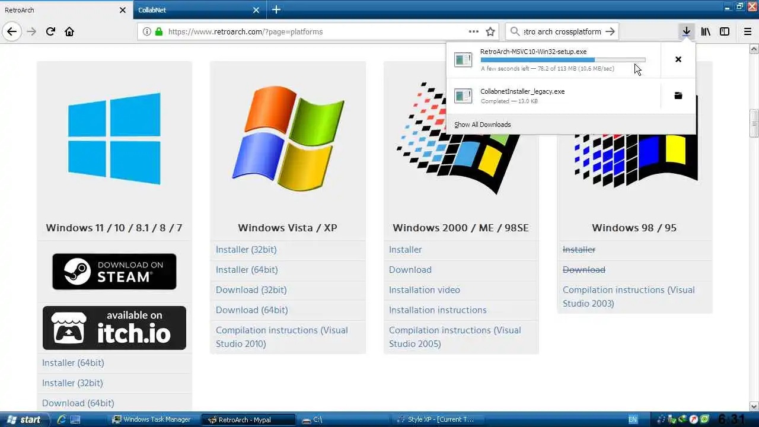The width and height of the screenshot is (759, 427).
Task: Open the Installation instructions link
Action: (438, 310)
